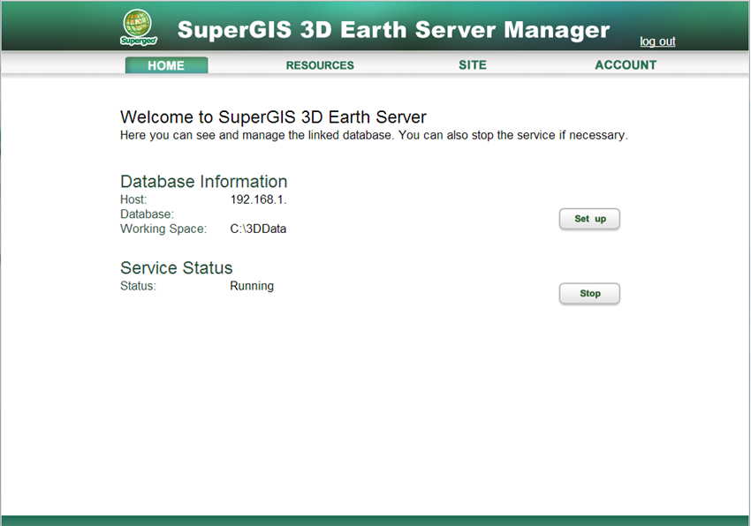Click the working space value C:\3DData
Screen dimensions: 751x526
click(258, 229)
